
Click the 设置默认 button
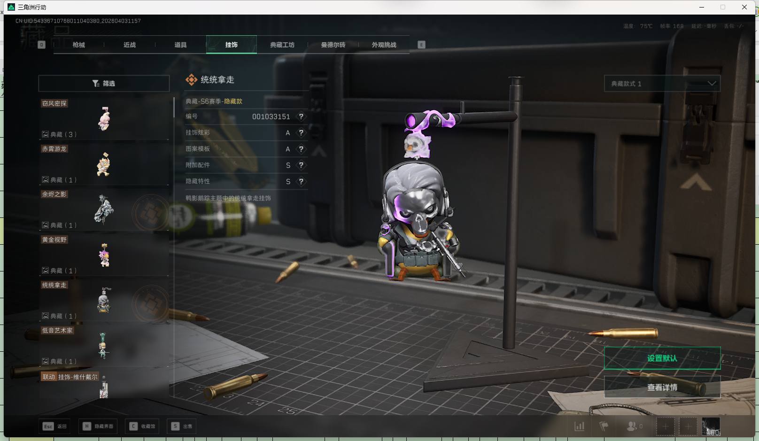[x=662, y=358]
